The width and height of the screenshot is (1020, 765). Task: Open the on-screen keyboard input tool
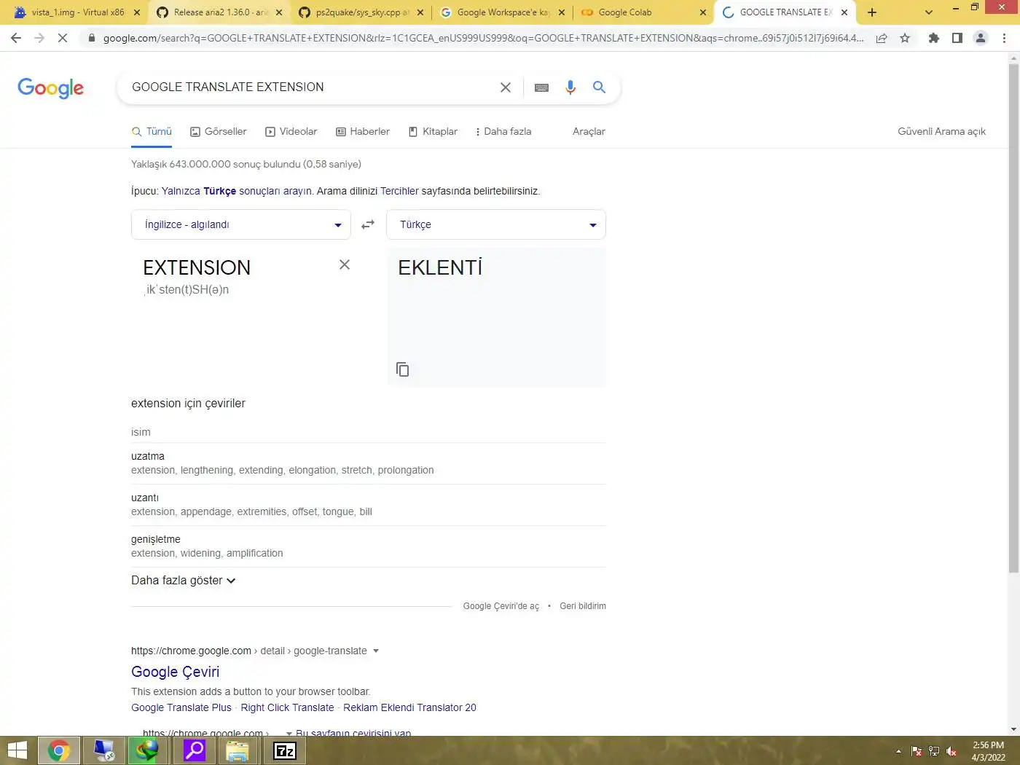(x=541, y=87)
